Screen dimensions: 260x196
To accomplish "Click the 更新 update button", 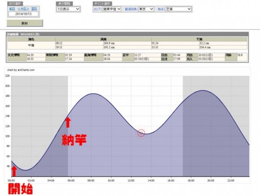I will pyautogui.click(x=25, y=23).
